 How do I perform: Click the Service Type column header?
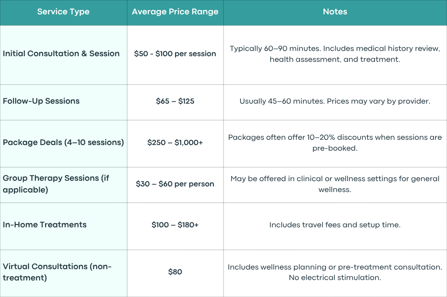click(63, 12)
